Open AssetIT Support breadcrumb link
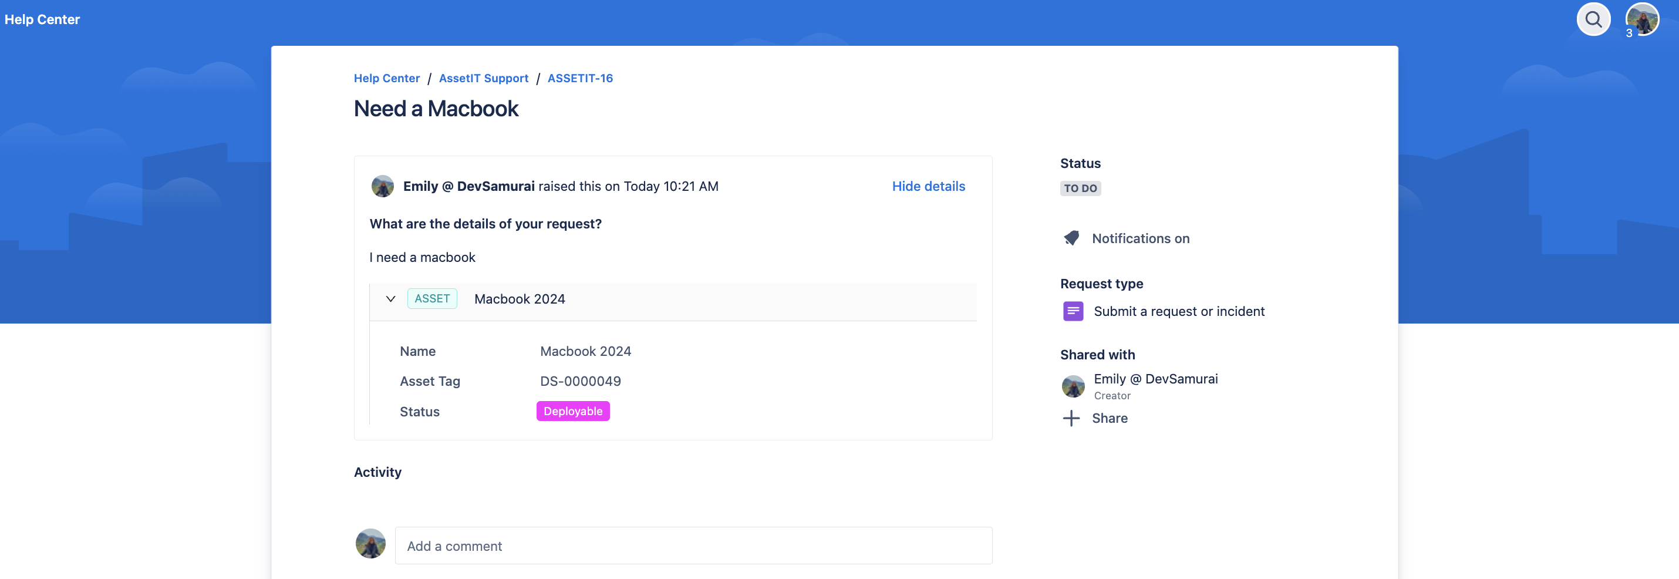This screenshot has width=1679, height=579. pos(483,78)
